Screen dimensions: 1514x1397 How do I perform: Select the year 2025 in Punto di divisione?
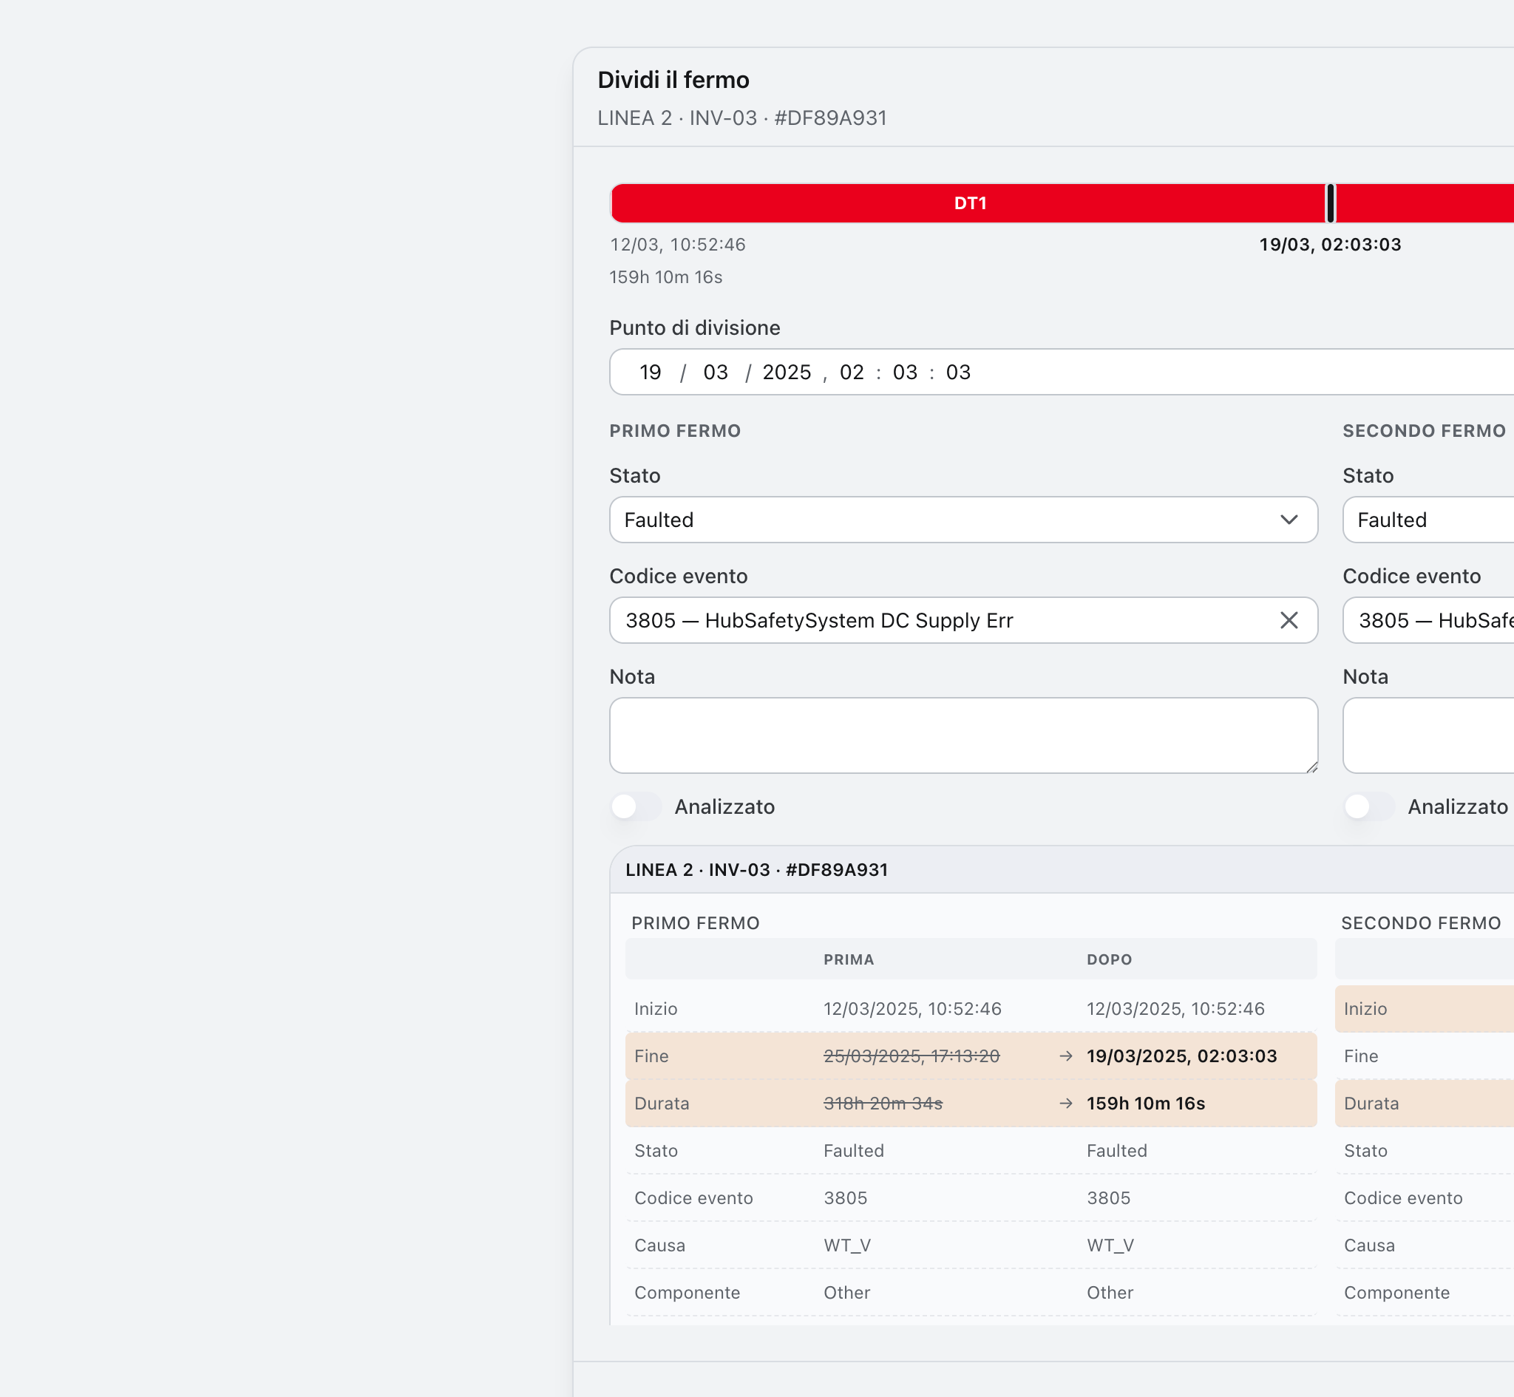[786, 373]
